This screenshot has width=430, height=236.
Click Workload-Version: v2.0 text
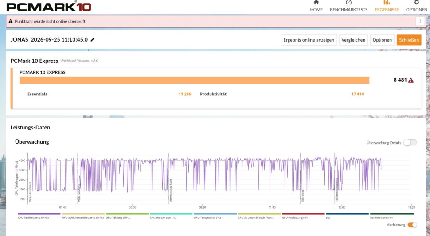(x=79, y=61)
